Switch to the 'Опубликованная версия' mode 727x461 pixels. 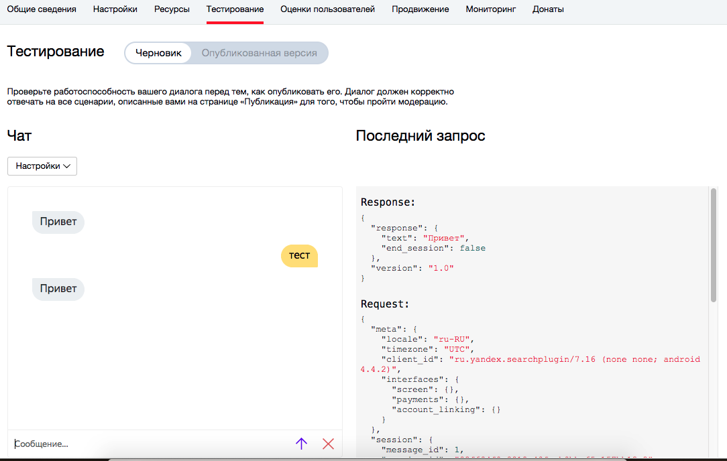pyautogui.click(x=260, y=52)
